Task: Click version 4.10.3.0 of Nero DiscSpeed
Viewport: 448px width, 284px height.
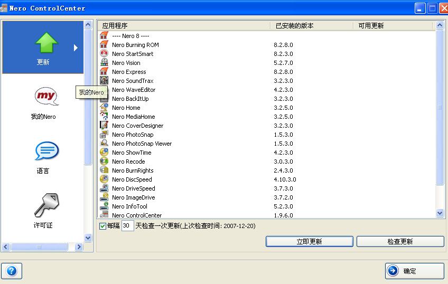Action: (285, 179)
